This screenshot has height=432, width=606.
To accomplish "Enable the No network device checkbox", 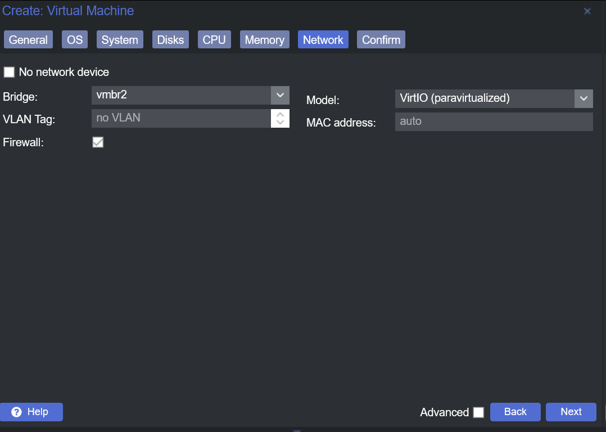I will click(x=9, y=72).
